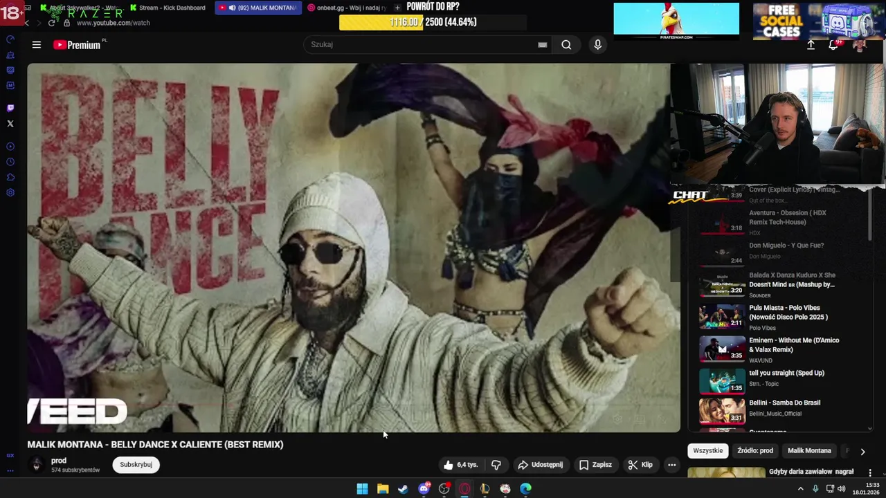Click the Zapisz save button
The width and height of the screenshot is (886, 498).
(x=595, y=465)
